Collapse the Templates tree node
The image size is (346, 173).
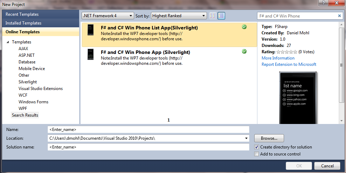tap(8, 42)
